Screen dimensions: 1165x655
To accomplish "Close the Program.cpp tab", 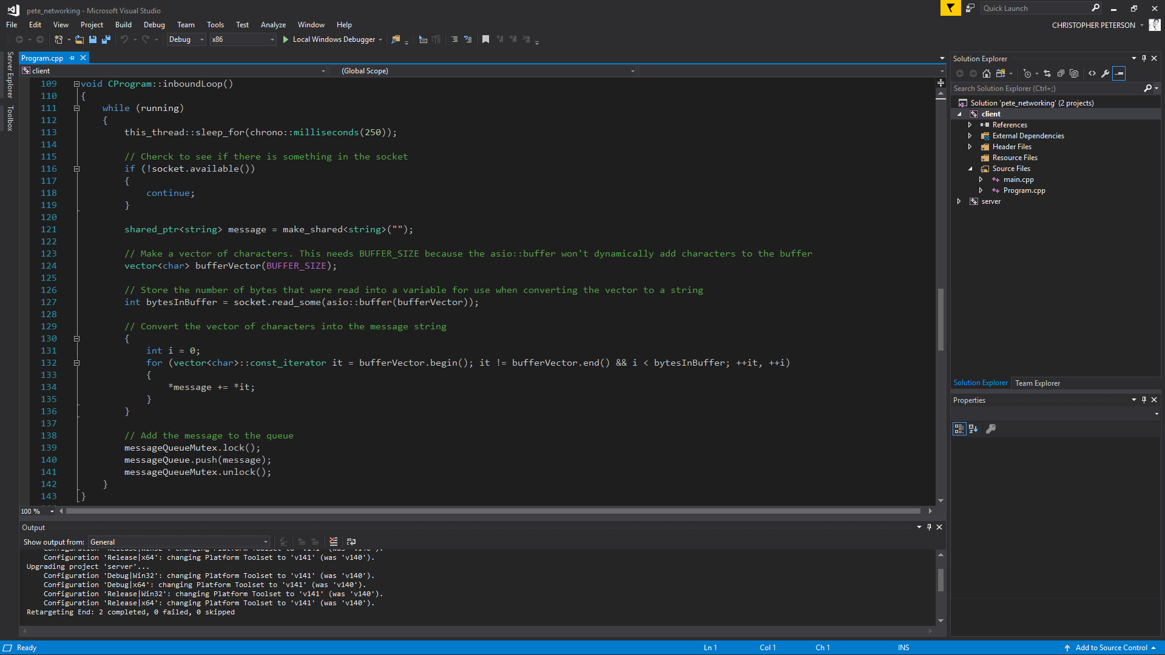I will click(x=83, y=58).
